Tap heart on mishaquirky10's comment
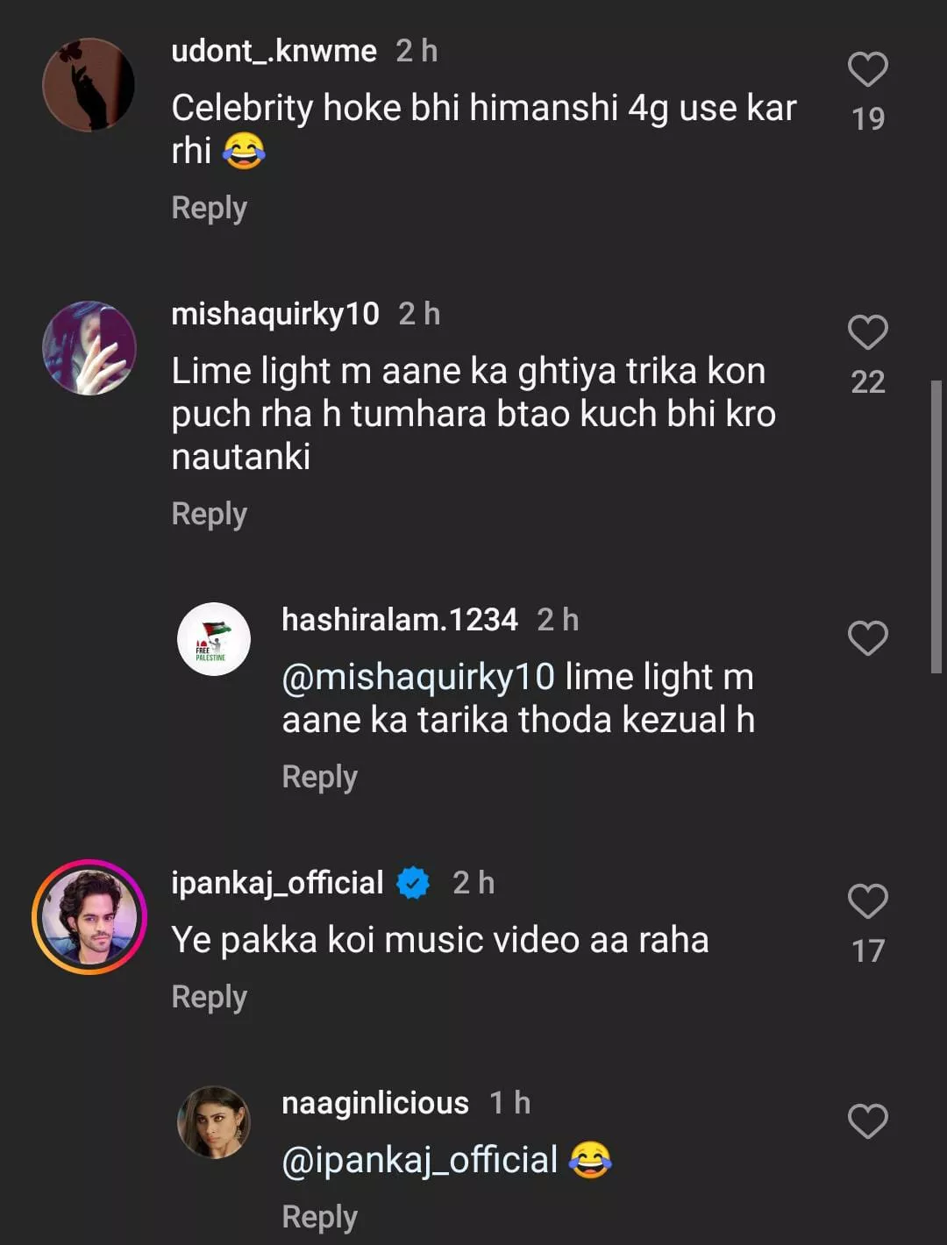947x1245 pixels. [867, 332]
